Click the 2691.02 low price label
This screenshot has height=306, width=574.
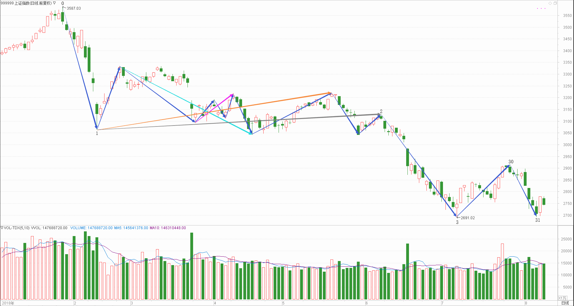[468, 218]
